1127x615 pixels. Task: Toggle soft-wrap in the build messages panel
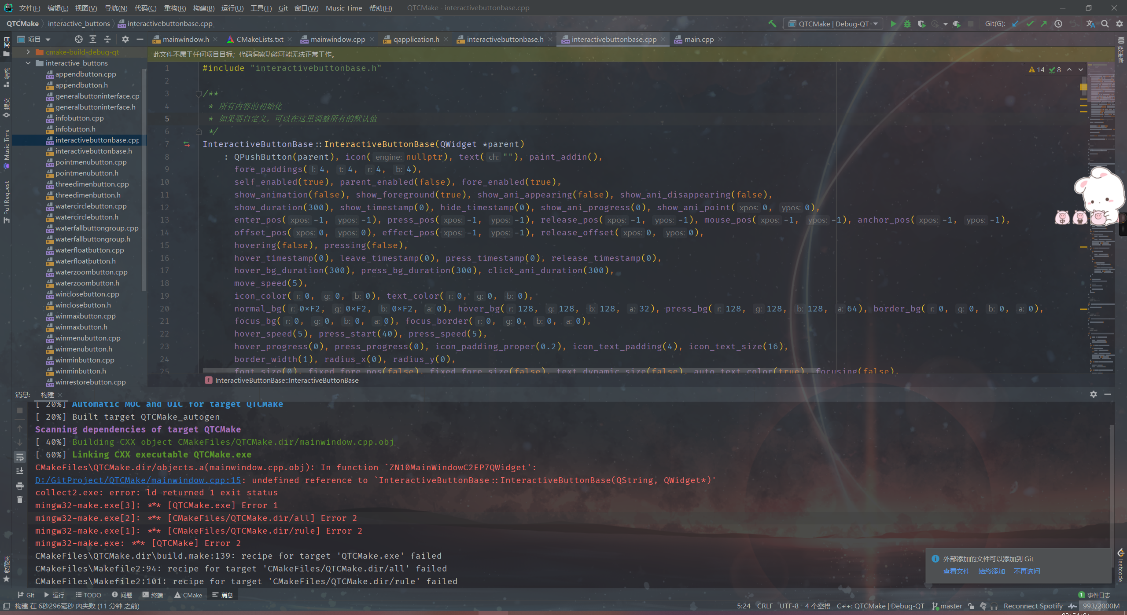(x=20, y=457)
